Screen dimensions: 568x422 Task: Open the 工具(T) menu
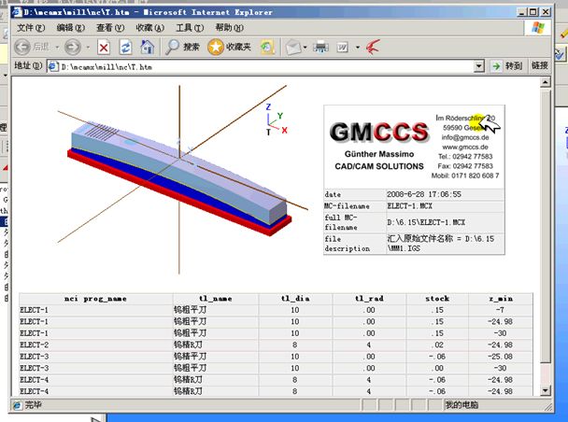tap(190, 27)
